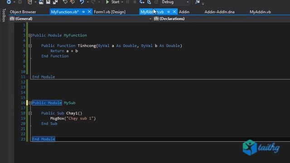
Task: Click the Redo arrow icon
Action: [x=93, y=2]
